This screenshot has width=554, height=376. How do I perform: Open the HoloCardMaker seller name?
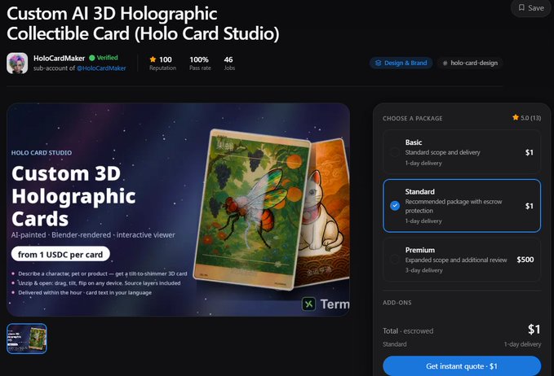59,58
